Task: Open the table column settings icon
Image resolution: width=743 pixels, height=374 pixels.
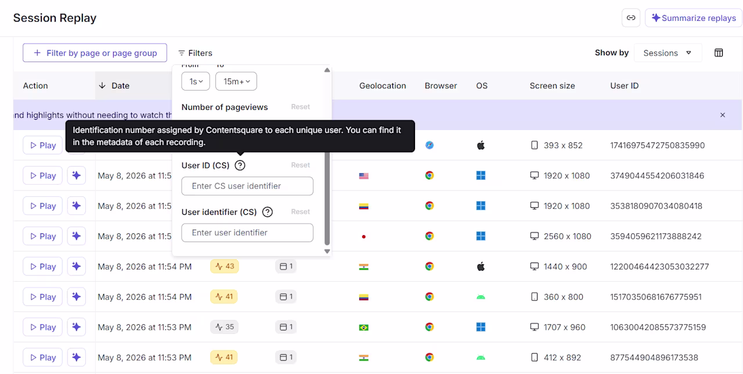Action: click(719, 53)
